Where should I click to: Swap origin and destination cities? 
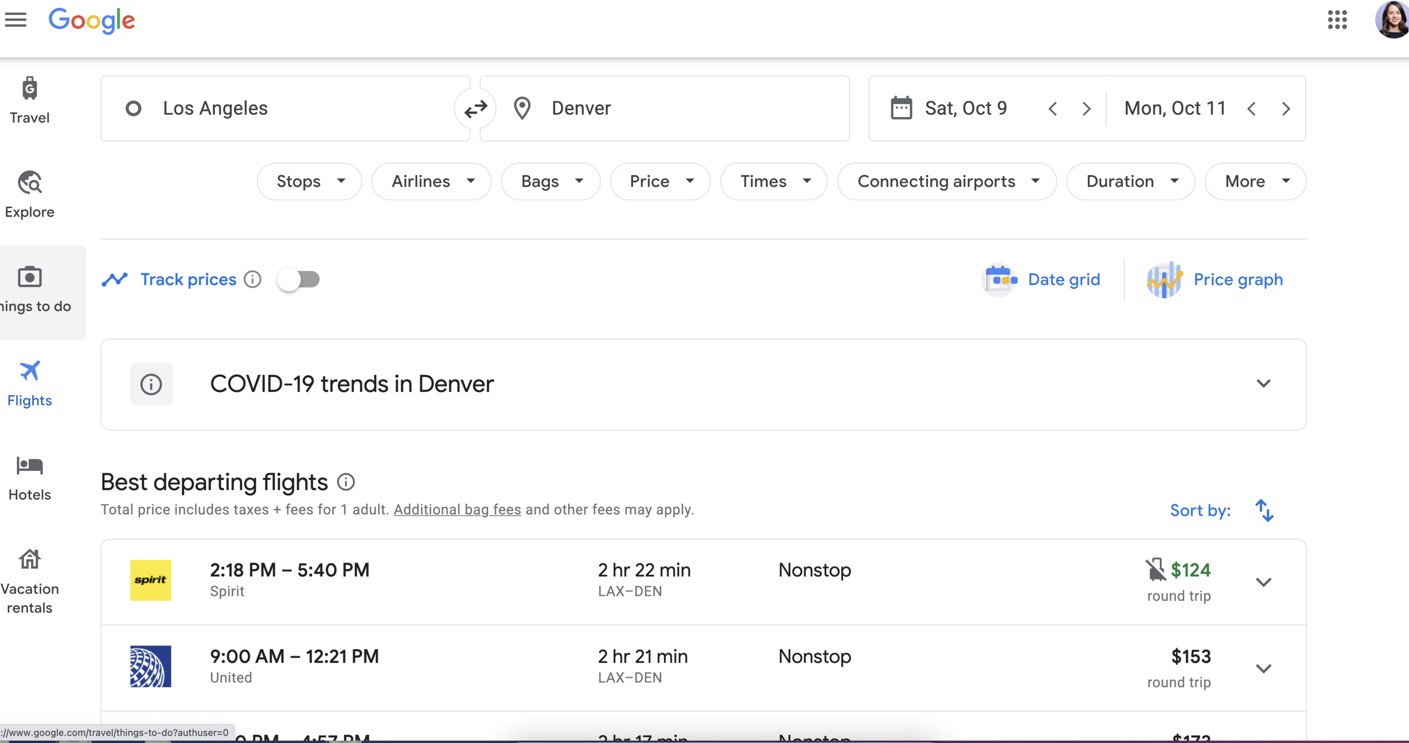tap(475, 108)
